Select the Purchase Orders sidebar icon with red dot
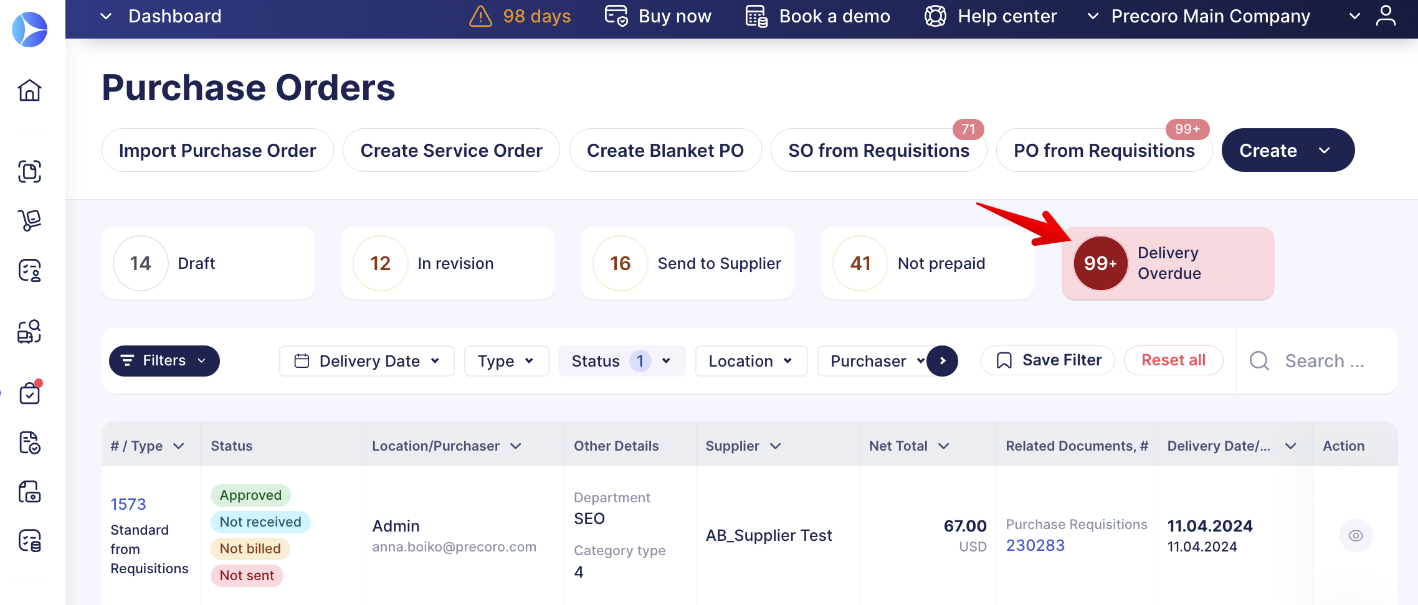 30,393
